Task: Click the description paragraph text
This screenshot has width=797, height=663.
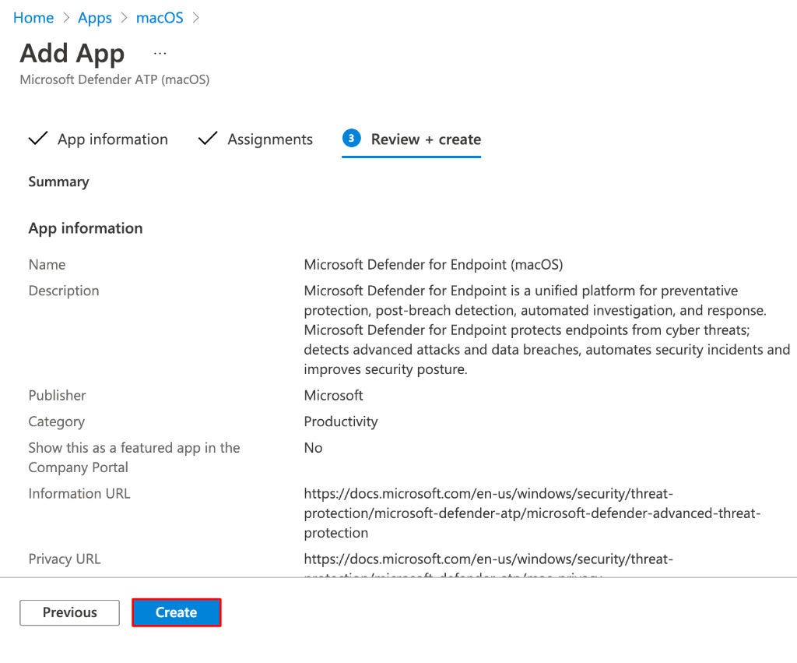Action: point(547,330)
